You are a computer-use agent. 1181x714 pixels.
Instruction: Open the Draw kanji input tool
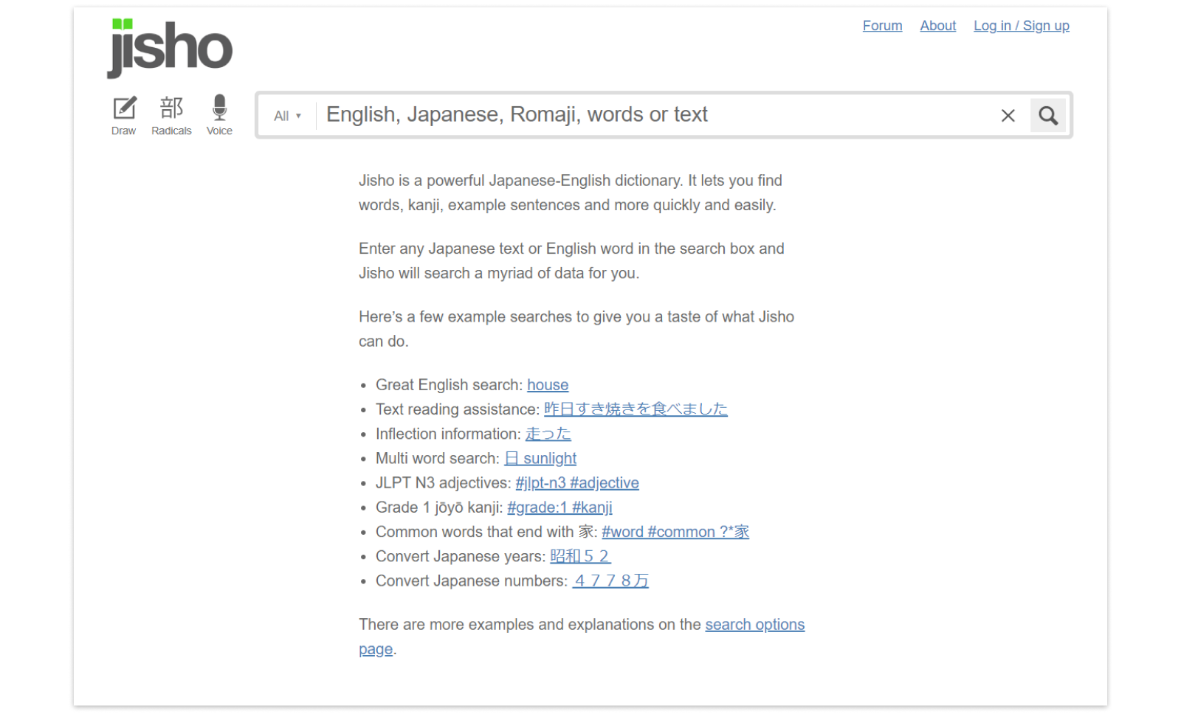[x=124, y=116]
